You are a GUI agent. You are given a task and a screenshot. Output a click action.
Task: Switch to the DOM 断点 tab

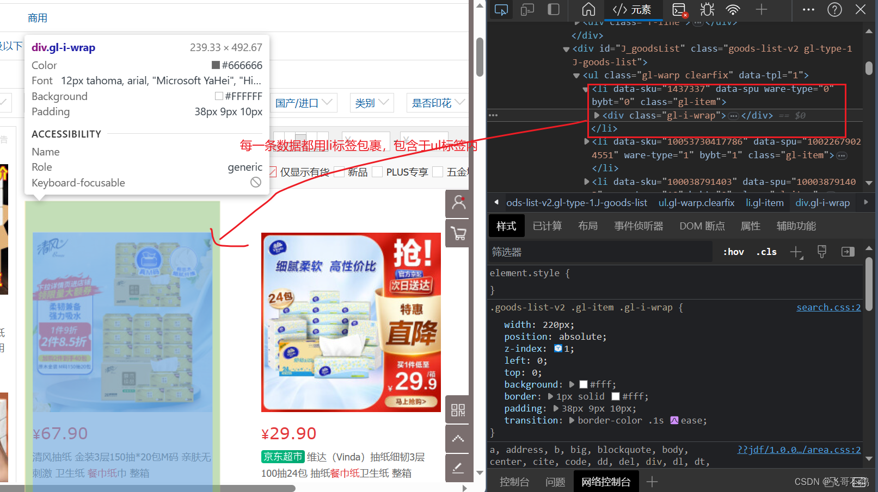pos(702,226)
